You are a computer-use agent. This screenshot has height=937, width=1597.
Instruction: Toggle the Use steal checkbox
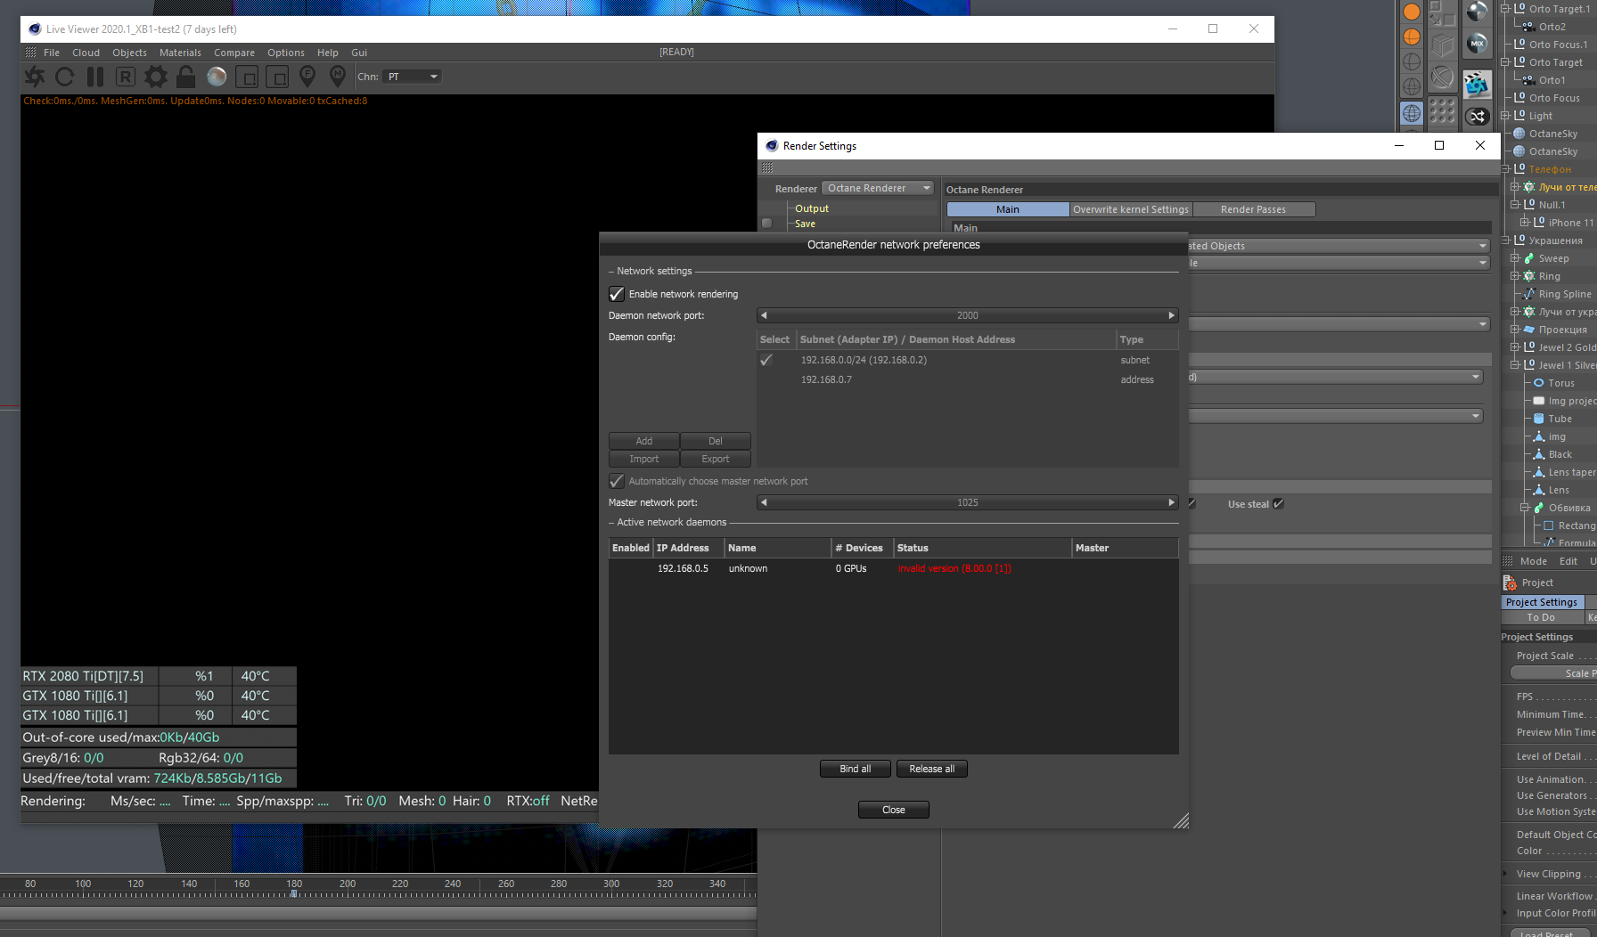pyautogui.click(x=1279, y=504)
